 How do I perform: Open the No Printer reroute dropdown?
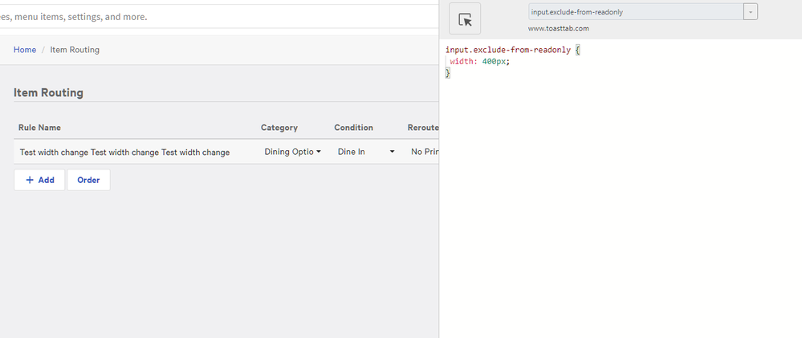point(423,152)
